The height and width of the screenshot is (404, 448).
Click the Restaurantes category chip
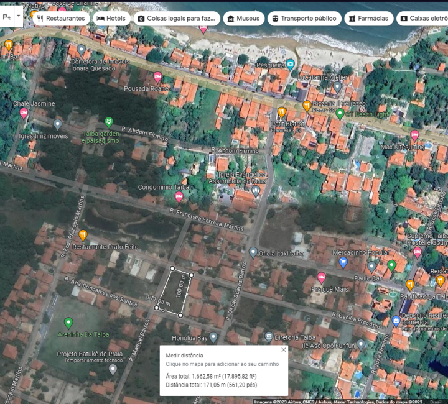61,19
